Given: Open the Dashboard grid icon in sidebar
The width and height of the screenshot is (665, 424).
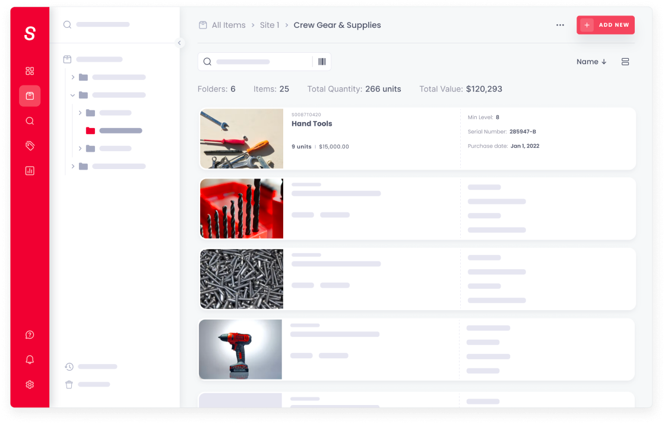Looking at the screenshot, I should click(x=30, y=71).
